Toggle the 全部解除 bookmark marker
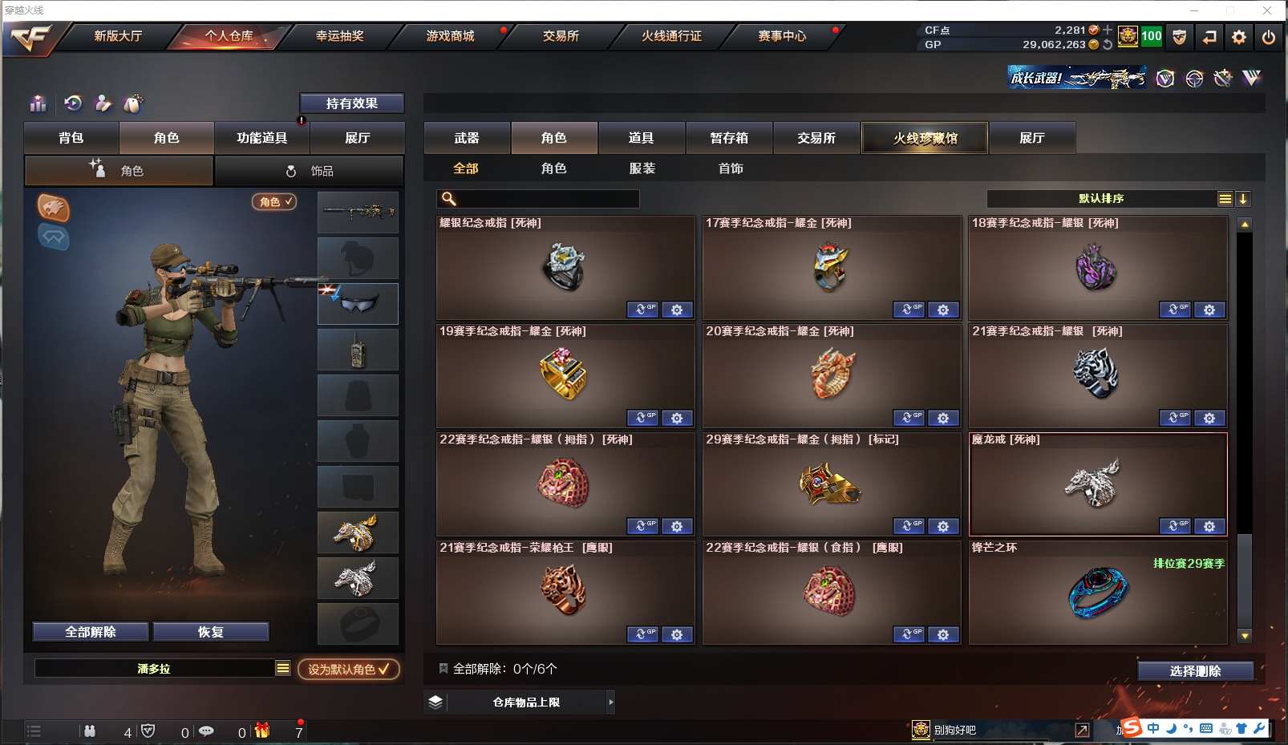Image resolution: width=1288 pixels, height=745 pixels. coord(443,668)
